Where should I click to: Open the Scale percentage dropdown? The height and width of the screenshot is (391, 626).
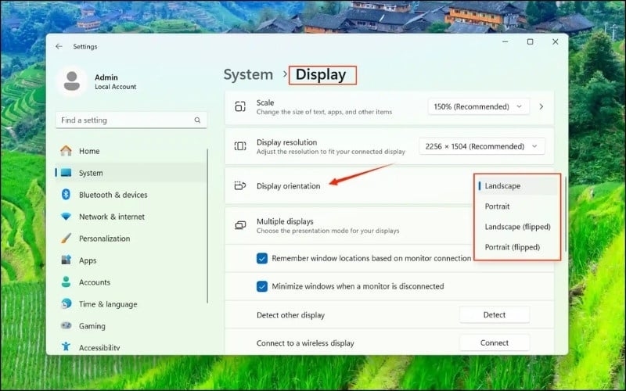(478, 106)
